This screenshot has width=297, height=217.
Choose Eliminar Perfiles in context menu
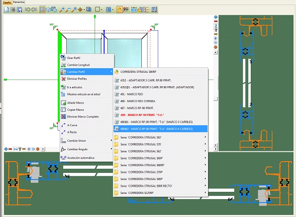point(87,78)
